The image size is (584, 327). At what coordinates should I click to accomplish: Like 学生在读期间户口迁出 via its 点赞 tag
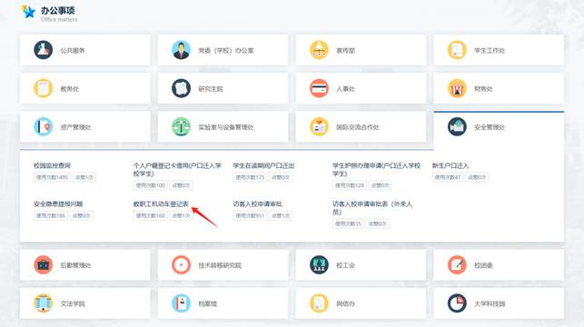coord(281,177)
